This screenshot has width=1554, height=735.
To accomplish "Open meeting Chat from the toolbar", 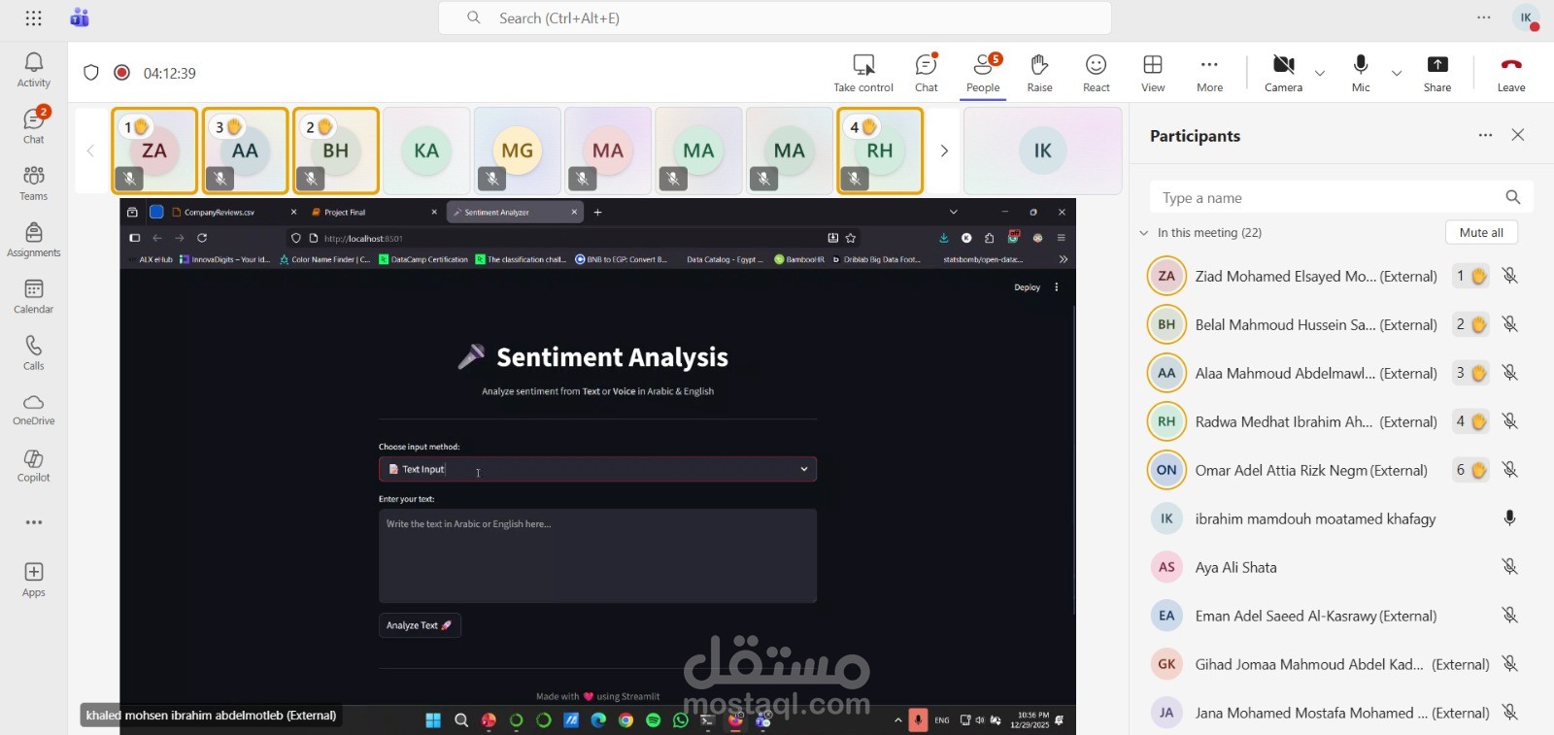I will (927, 73).
